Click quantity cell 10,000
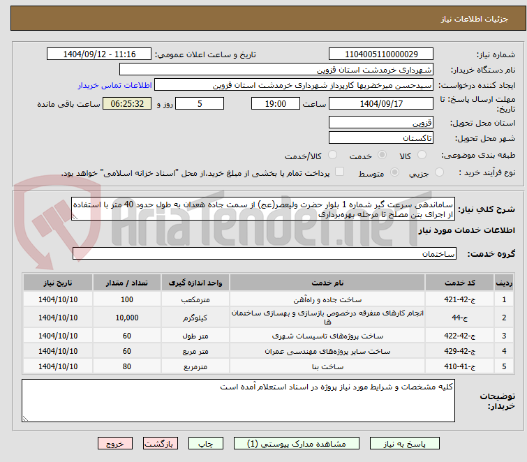The width and height of the screenshot is (527, 462). (127, 318)
